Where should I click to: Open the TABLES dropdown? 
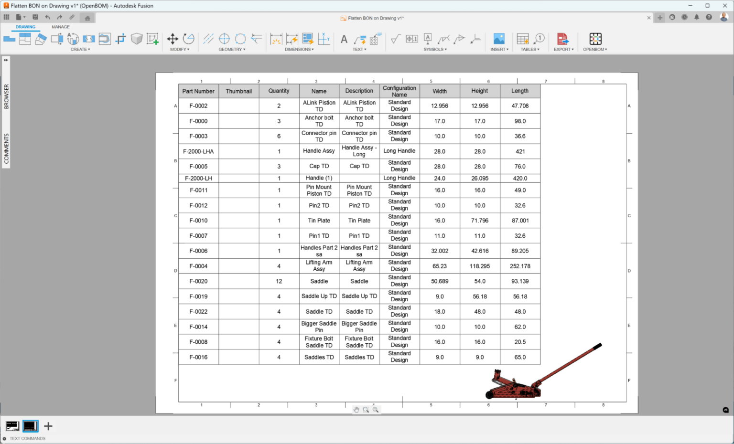pyautogui.click(x=529, y=49)
